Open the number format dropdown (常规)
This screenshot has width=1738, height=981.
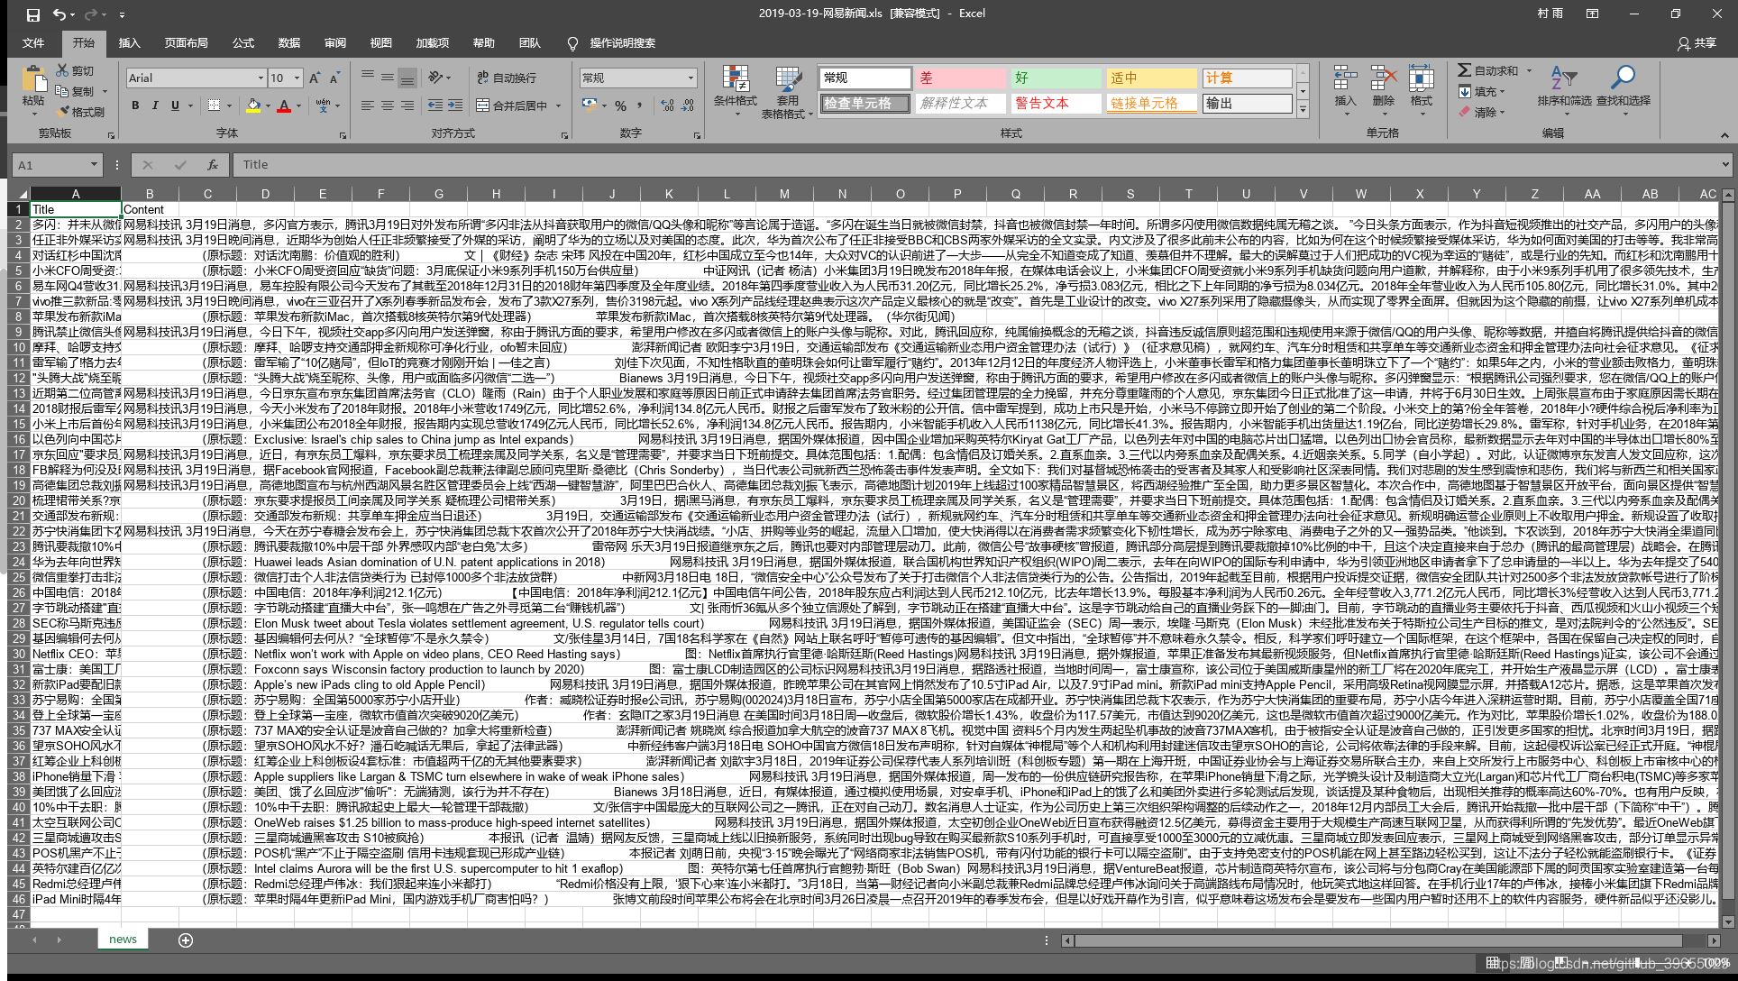pyautogui.click(x=691, y=78)
